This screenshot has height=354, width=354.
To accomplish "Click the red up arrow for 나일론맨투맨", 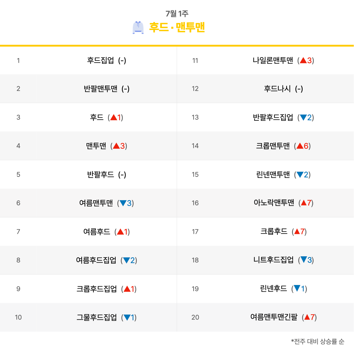I will point(303,60).
